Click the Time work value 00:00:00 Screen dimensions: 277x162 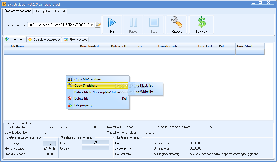pos(196,148)
